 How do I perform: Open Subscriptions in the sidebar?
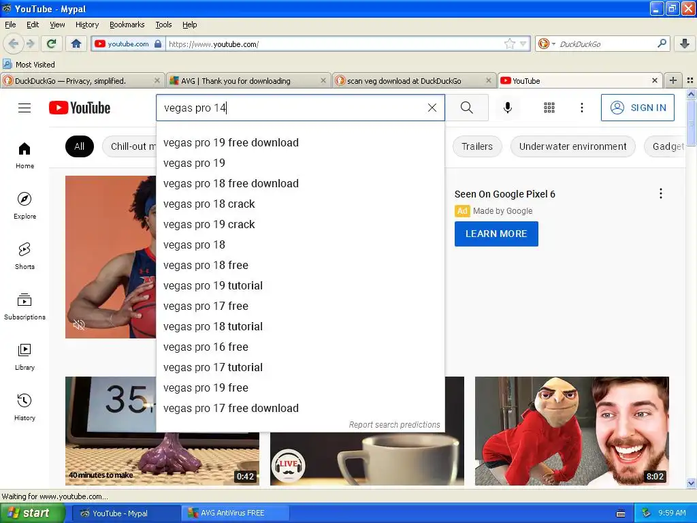pyautogui.click(x=25, y=307)
